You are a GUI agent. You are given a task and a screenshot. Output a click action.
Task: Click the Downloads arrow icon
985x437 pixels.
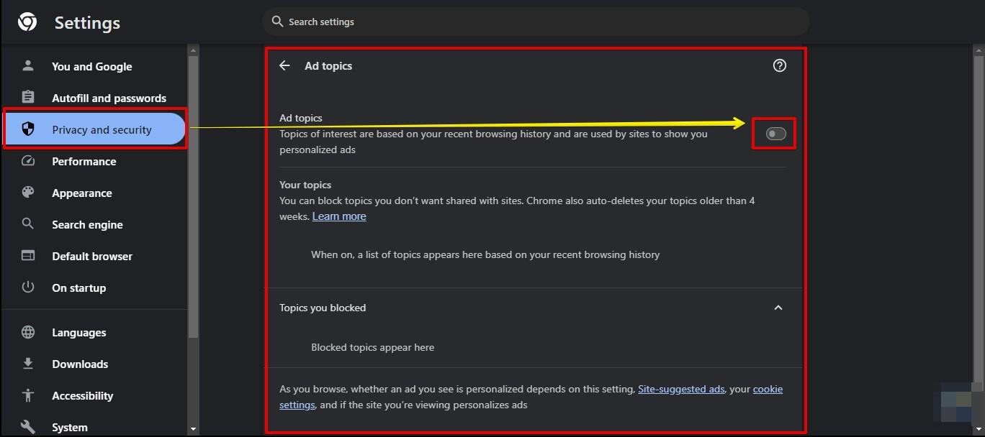tap(28, 364)
